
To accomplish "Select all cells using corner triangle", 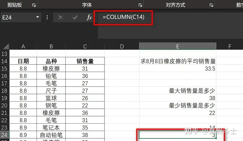I will point(5,46).
